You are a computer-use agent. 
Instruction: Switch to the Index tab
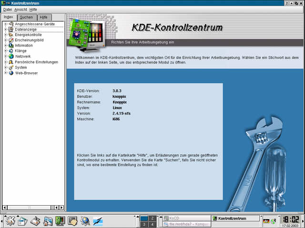9,17
